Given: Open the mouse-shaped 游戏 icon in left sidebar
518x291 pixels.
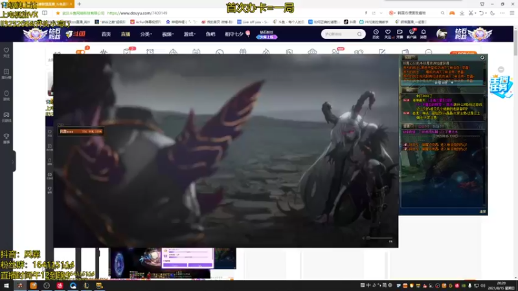Looking at the screenshot, I should [6, 95].
